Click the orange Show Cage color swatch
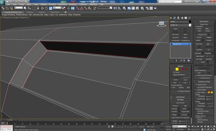 click(209, 92)
